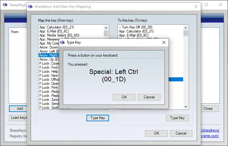The image size is (228, 146).
Task: Confirm the Type Key dialog with OK
Action: pyautogui.click(x=124, y=97)
